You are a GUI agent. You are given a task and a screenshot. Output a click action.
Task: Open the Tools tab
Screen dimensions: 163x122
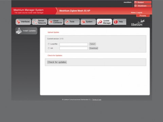[72, 22]
